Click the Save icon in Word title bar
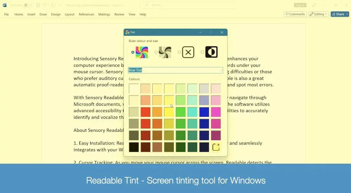The image size is (351, 193). click(38, 5)
